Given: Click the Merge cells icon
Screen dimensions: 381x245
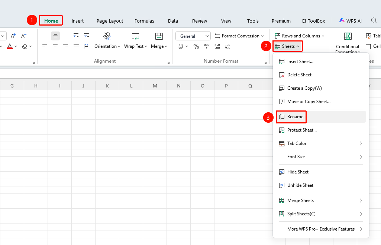Looking at the screenshot, I should 159,36.
